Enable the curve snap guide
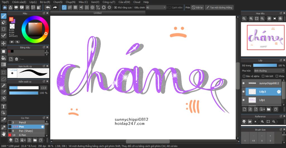Viewport: 286px width, 148px height. pos(98,8)
